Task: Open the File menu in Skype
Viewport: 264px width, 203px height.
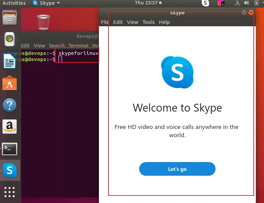Action: point(105,22)
